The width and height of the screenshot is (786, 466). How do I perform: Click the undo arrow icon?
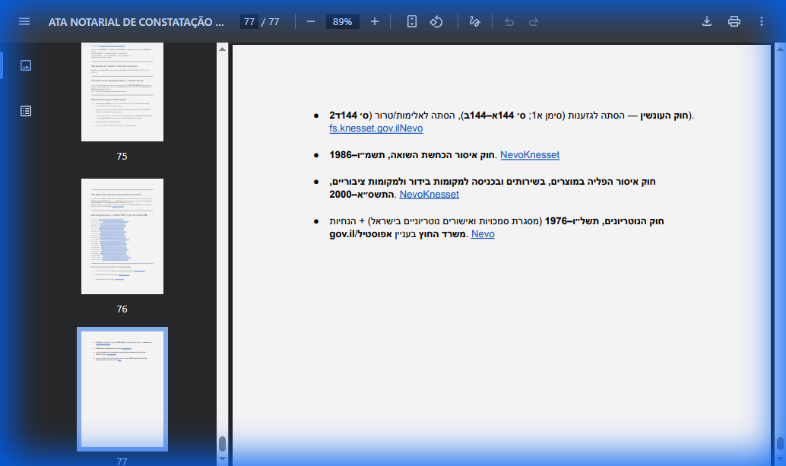click(509, 21)
